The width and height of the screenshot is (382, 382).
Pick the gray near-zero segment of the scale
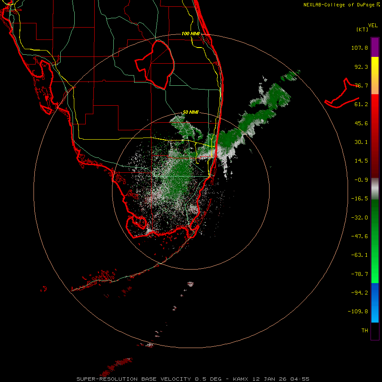click(x=375, y=188)
